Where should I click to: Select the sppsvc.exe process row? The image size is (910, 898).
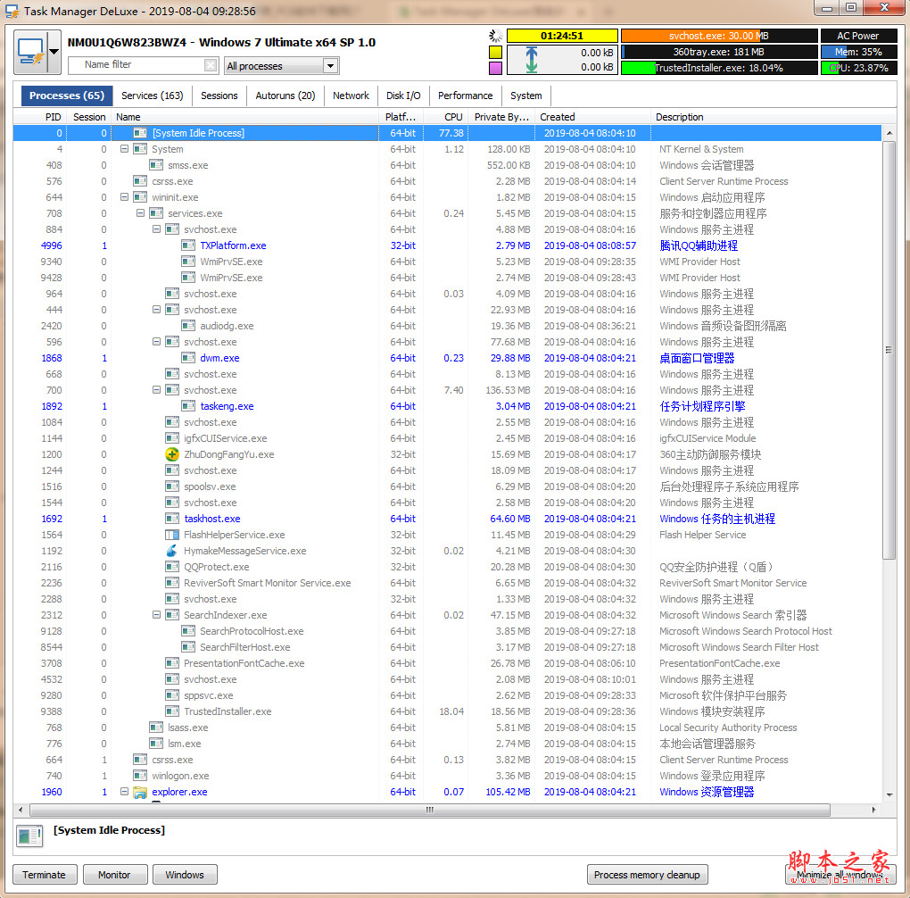pos(447,695)
